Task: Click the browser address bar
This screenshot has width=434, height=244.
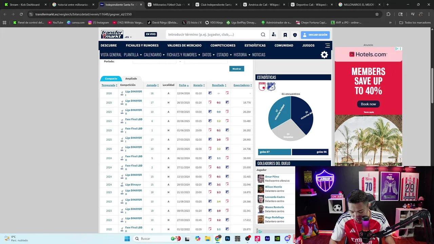Action: [200, 14]
